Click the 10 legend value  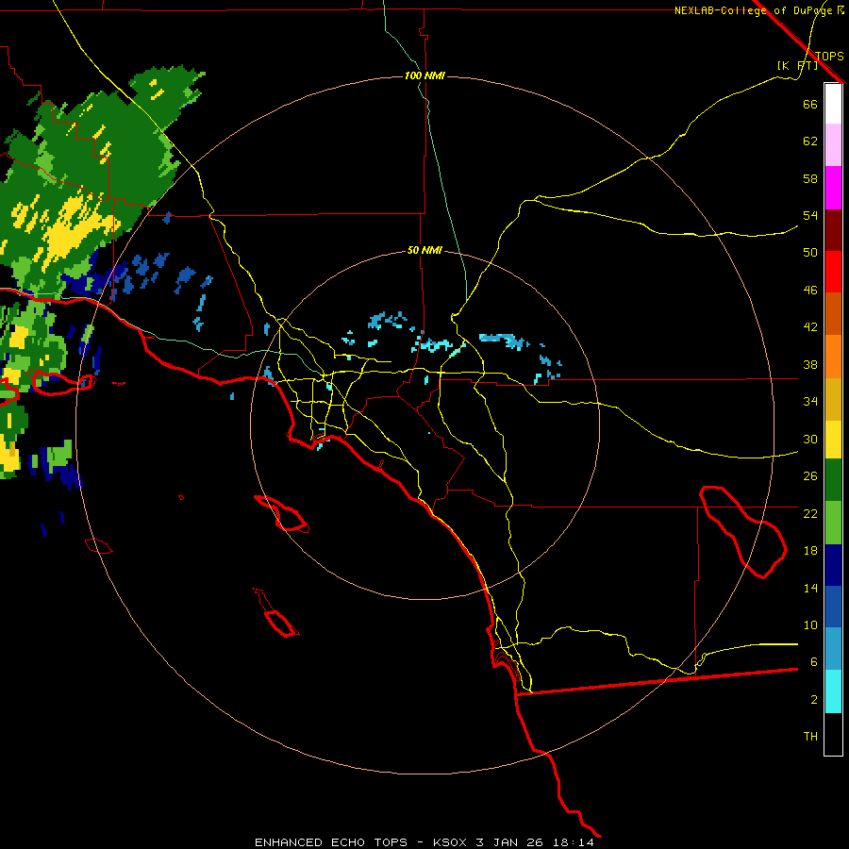pos(810,624)
